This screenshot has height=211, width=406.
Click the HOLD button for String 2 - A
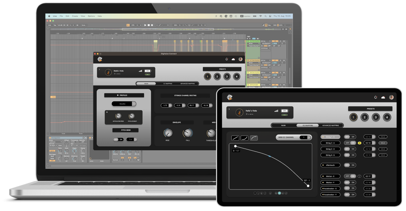click(x=383, y=143)
